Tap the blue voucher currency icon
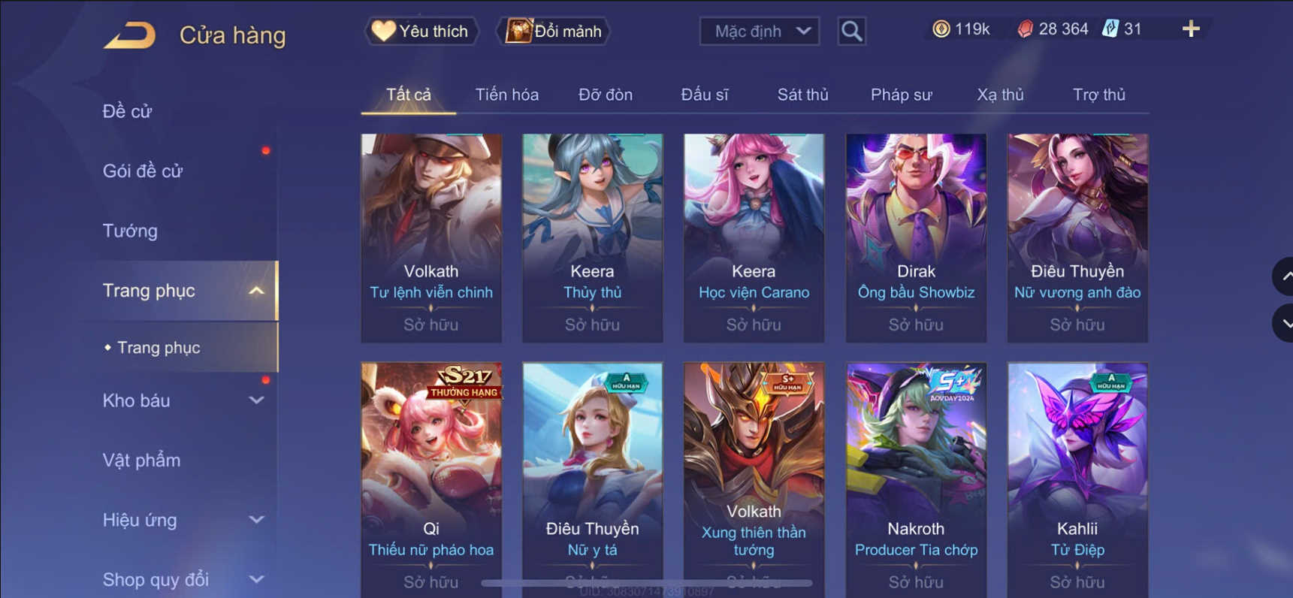 (1110, 29)
